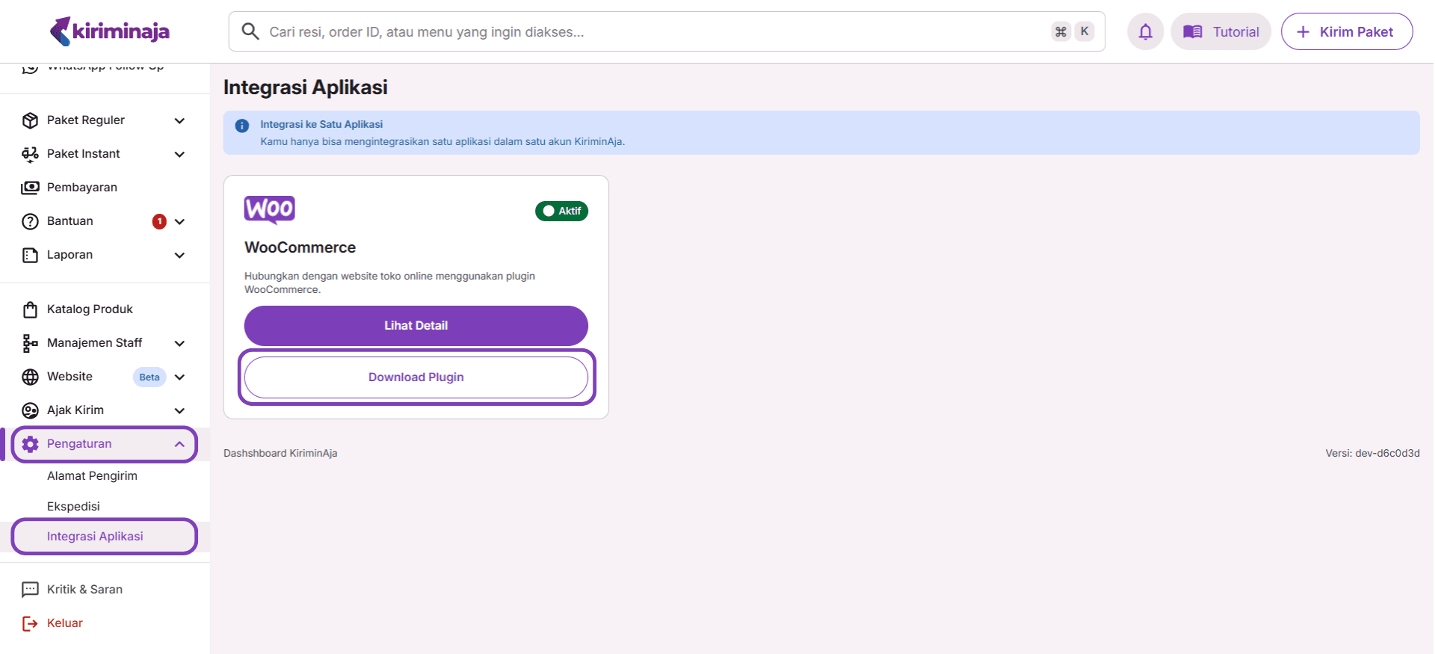Expand the Laporan submenu arrow

(179, 255)
